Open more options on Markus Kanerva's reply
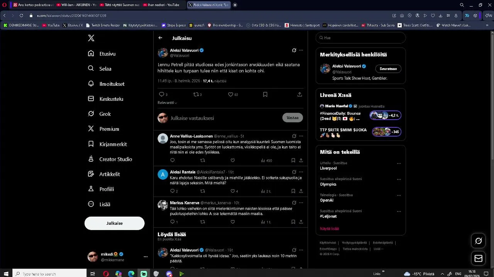Image resolution: width=494 pixels, height=277 pixels. 301,203
